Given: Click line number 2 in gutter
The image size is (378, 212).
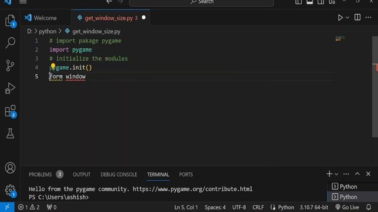Looking at the screenshot, I should point(37,49).
